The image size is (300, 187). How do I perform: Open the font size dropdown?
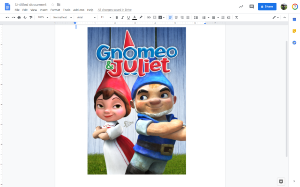point(106,17)
